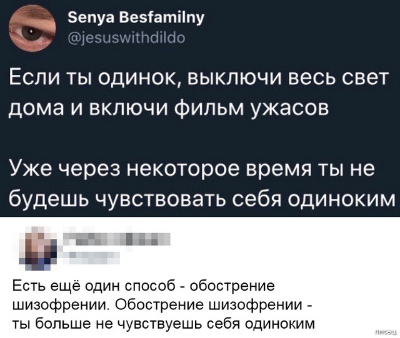This screenshot has height=338, width=400.
Task: Click the blurred timestamp under commenter name
Action: click(92, 255)
